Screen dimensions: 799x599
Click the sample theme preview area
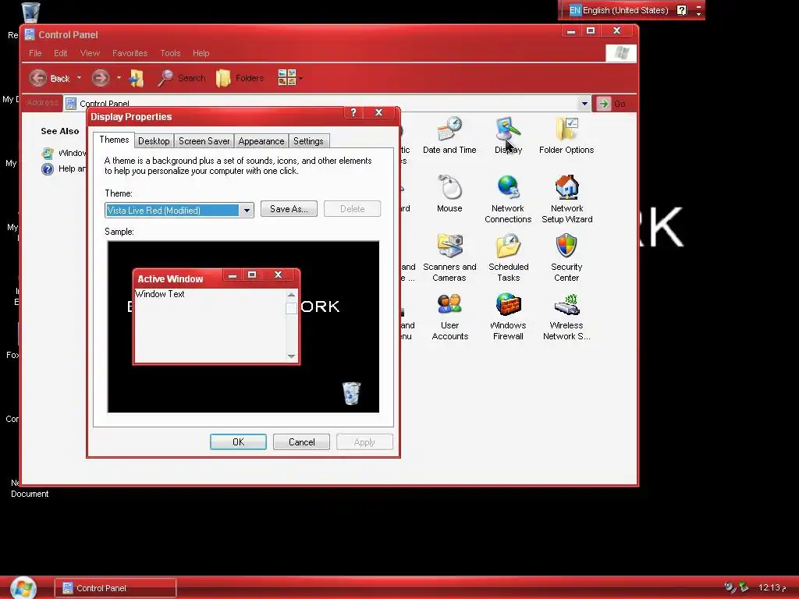point(243,327)
